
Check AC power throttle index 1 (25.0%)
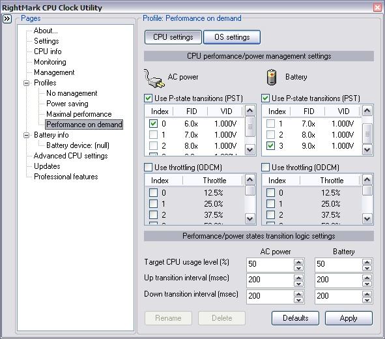click(x=154, y=203)
